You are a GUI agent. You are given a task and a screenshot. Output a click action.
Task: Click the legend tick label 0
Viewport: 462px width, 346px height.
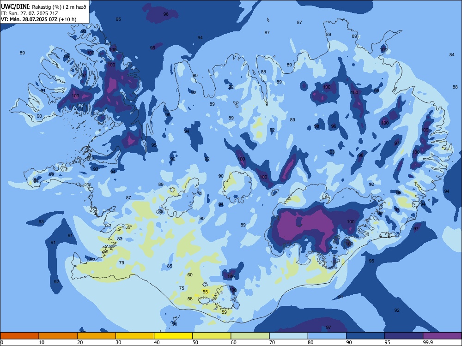[x=2, y=342]
